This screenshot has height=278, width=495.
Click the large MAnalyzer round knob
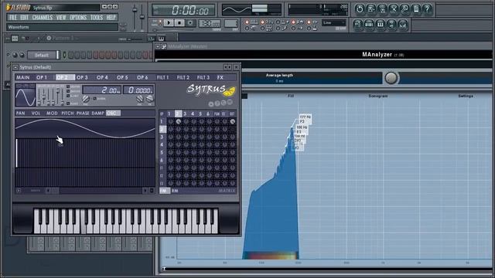391,78
